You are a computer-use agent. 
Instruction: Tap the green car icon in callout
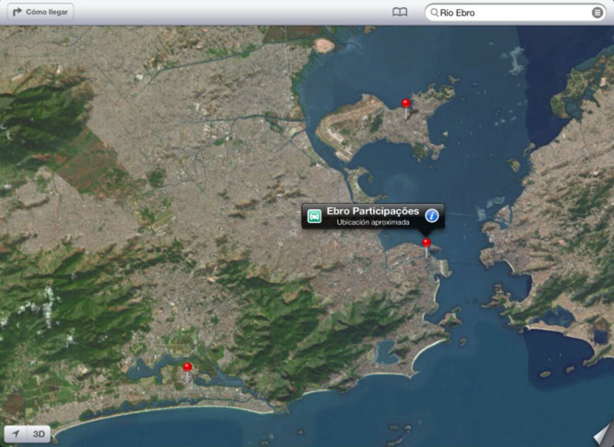[314, 216]
